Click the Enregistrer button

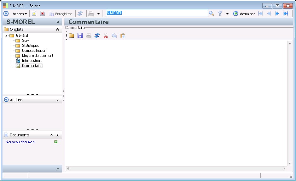coord(61,14)
